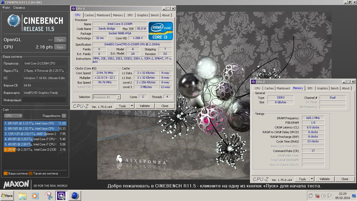Open Tools dropdown arrow in Memory window

[312, 179]
